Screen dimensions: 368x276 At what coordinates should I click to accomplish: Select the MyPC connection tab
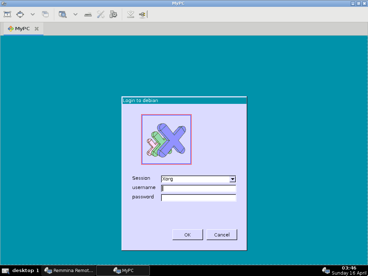tap(23, 29)
